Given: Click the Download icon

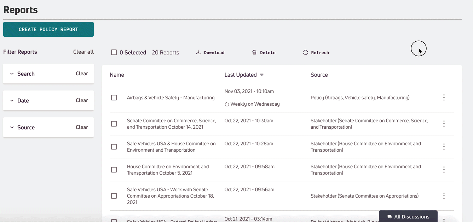Looking at the screenshot, I should [x=198, y=52].
